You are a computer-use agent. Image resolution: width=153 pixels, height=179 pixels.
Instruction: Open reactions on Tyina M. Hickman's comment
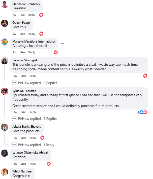click(x=143, y=112)
